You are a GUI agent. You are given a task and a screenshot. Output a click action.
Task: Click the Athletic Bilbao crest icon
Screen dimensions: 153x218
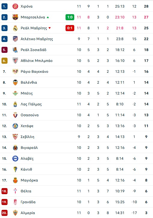15,61
